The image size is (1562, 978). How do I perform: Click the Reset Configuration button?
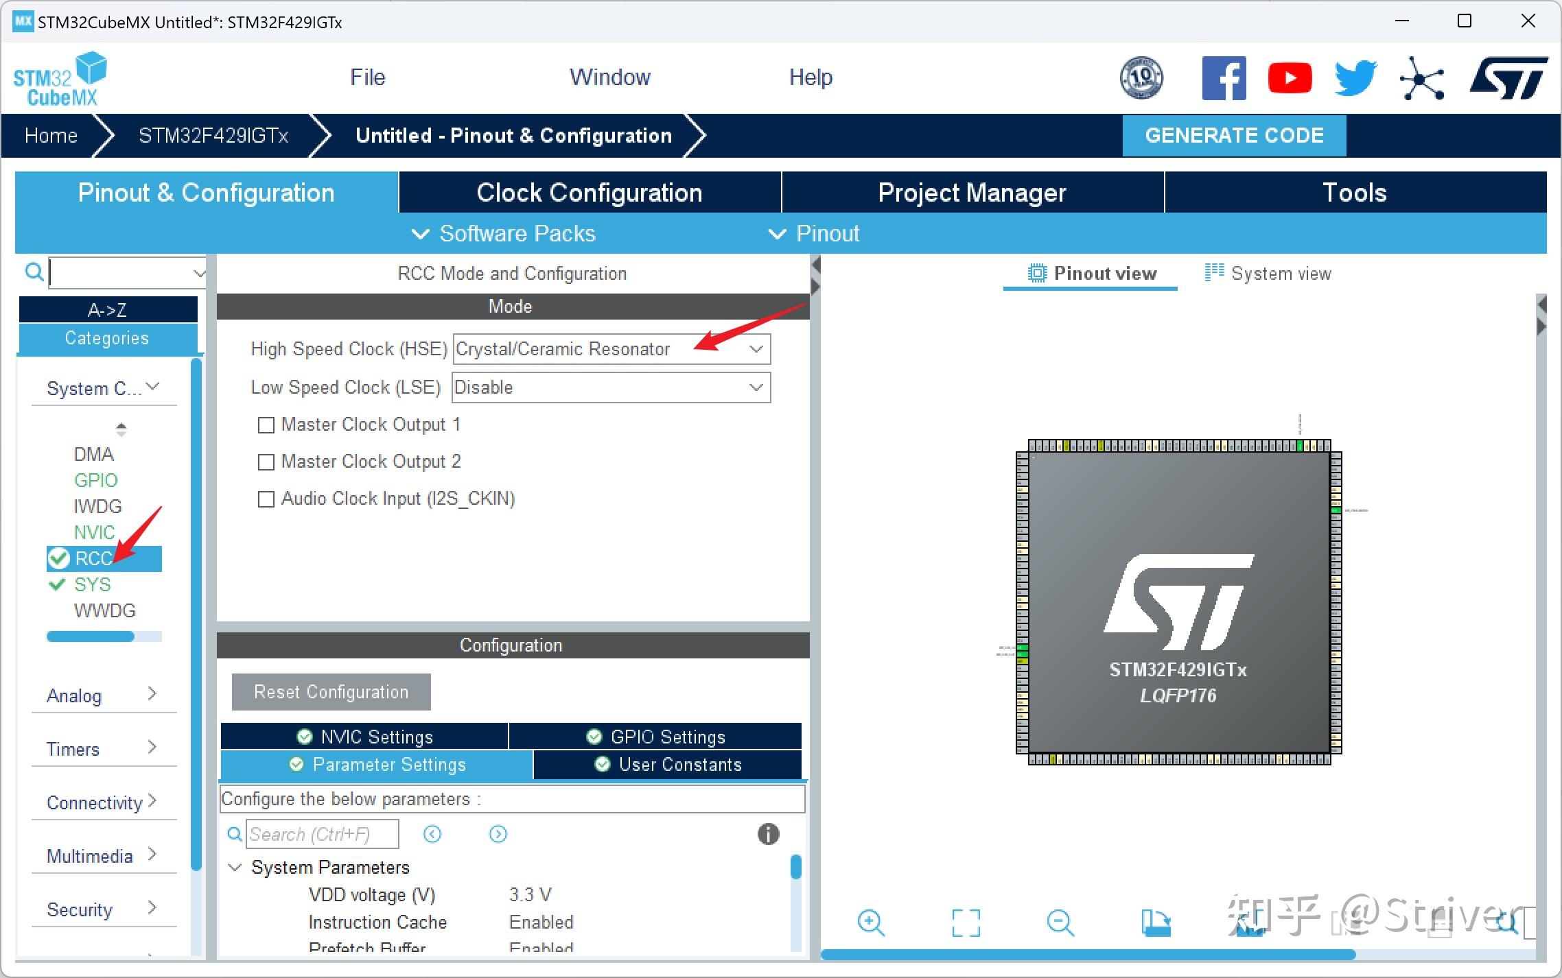point(328,692)
